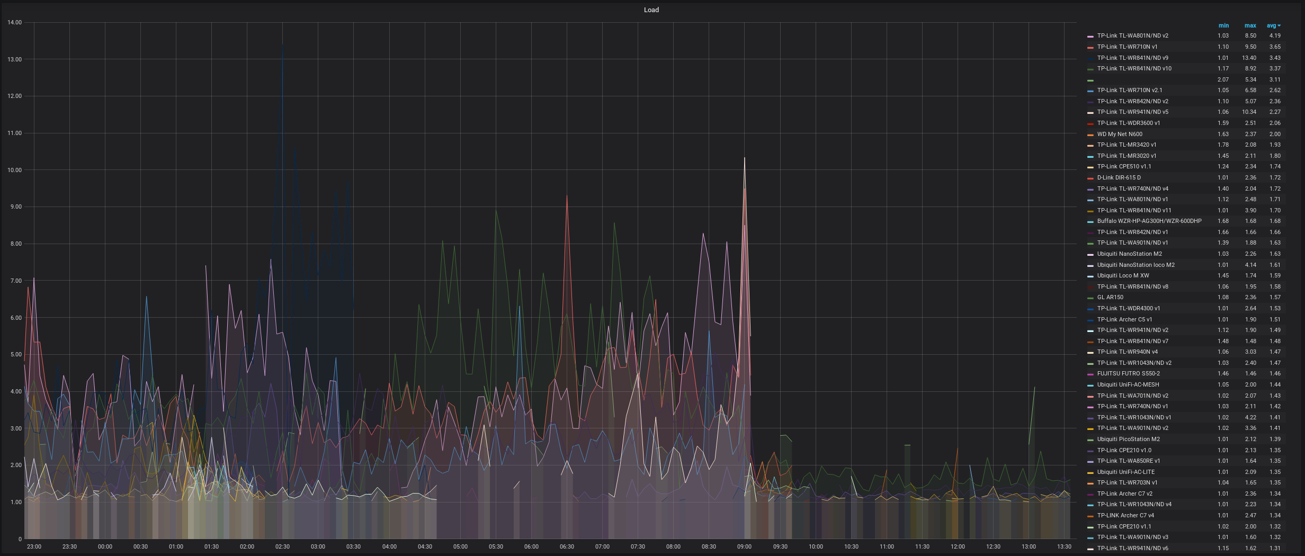
Task: Select legend label TP-Link TL-WR740N/ND v4
Action: [1132, 189]
